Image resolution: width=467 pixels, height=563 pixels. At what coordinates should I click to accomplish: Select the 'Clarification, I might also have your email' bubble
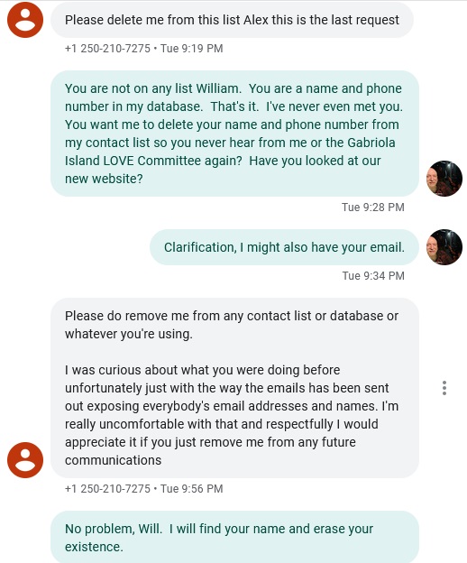tap(284, 247)
